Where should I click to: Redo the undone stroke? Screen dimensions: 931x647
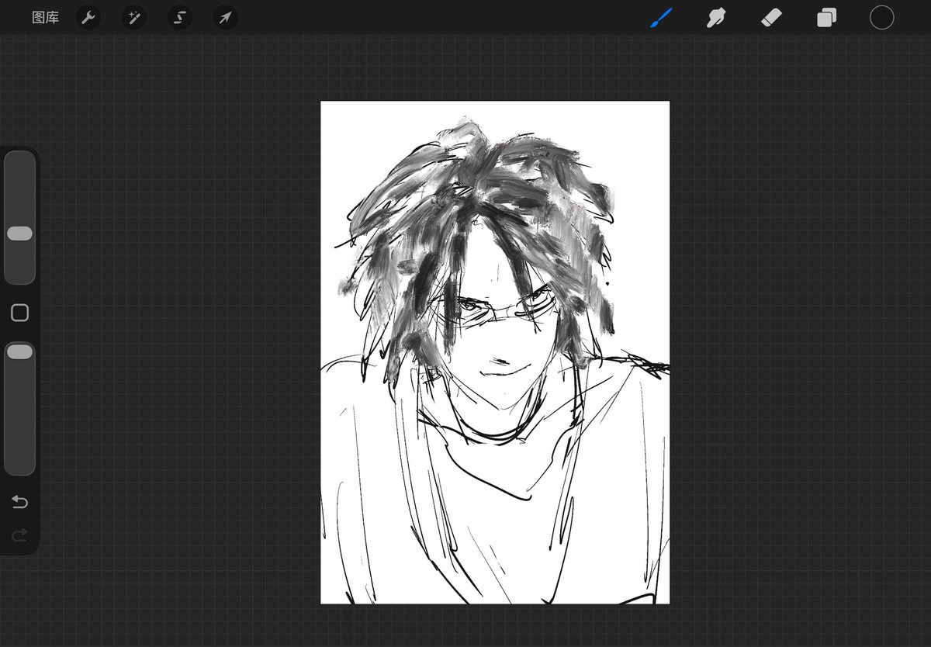(19, 535)
